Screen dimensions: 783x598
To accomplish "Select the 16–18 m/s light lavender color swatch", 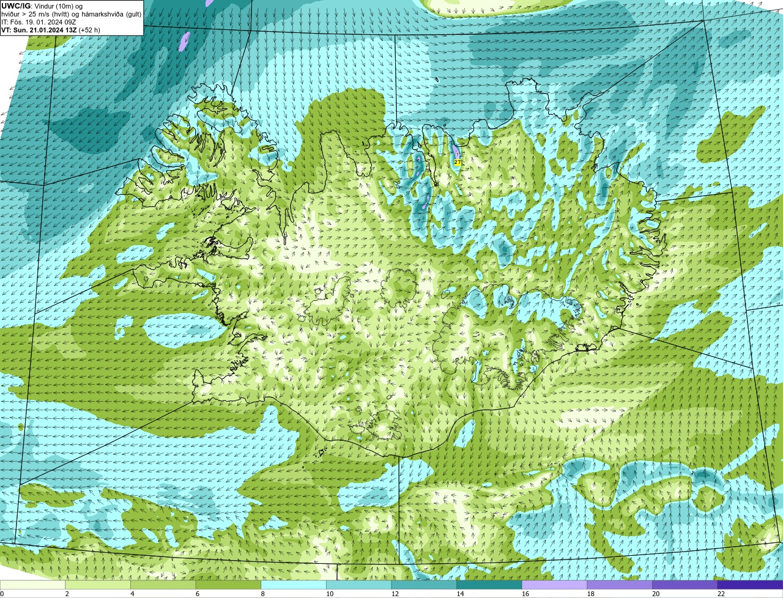I will (554, 585).
